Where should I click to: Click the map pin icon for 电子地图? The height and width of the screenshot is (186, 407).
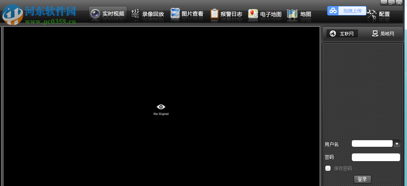(x=253, y=14)
